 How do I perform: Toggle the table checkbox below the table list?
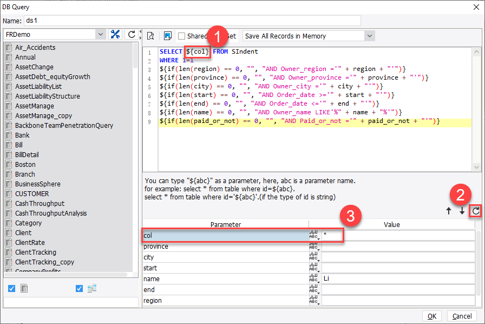[x=12, y=289]
